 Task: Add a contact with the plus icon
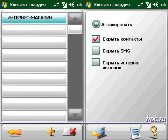(51, 132)
